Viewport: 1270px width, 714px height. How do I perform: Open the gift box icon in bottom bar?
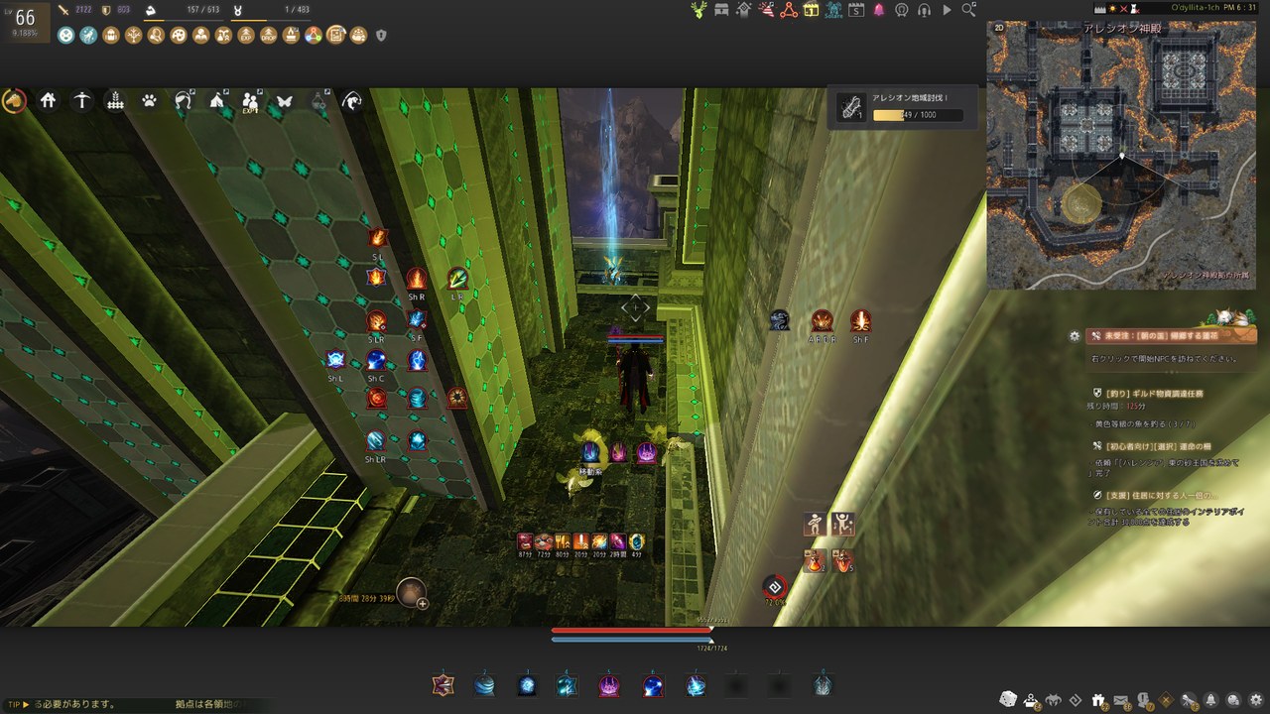(1098, 699)
